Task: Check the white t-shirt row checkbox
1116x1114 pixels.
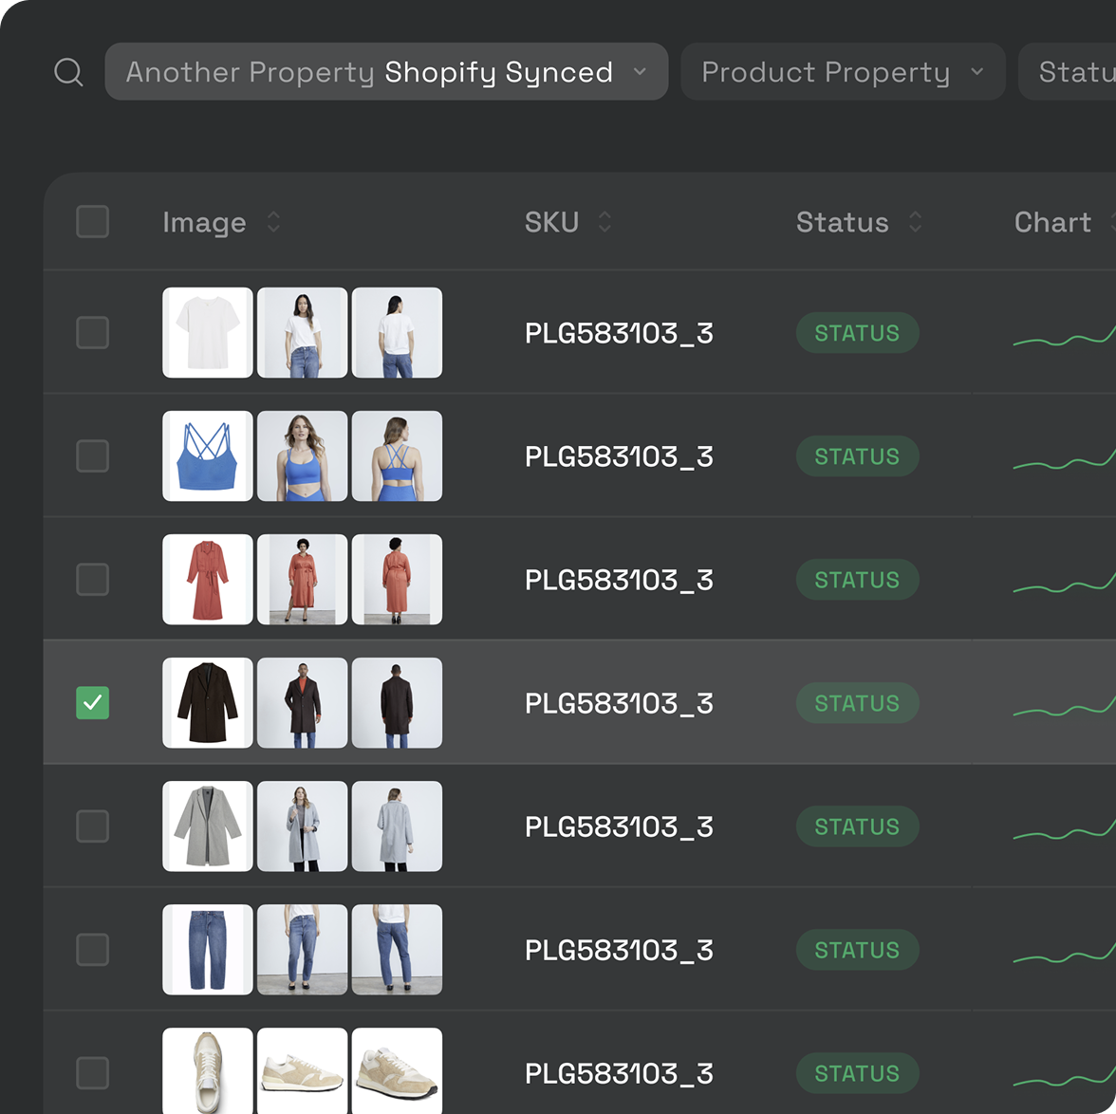Action: (x=93, y=332)
